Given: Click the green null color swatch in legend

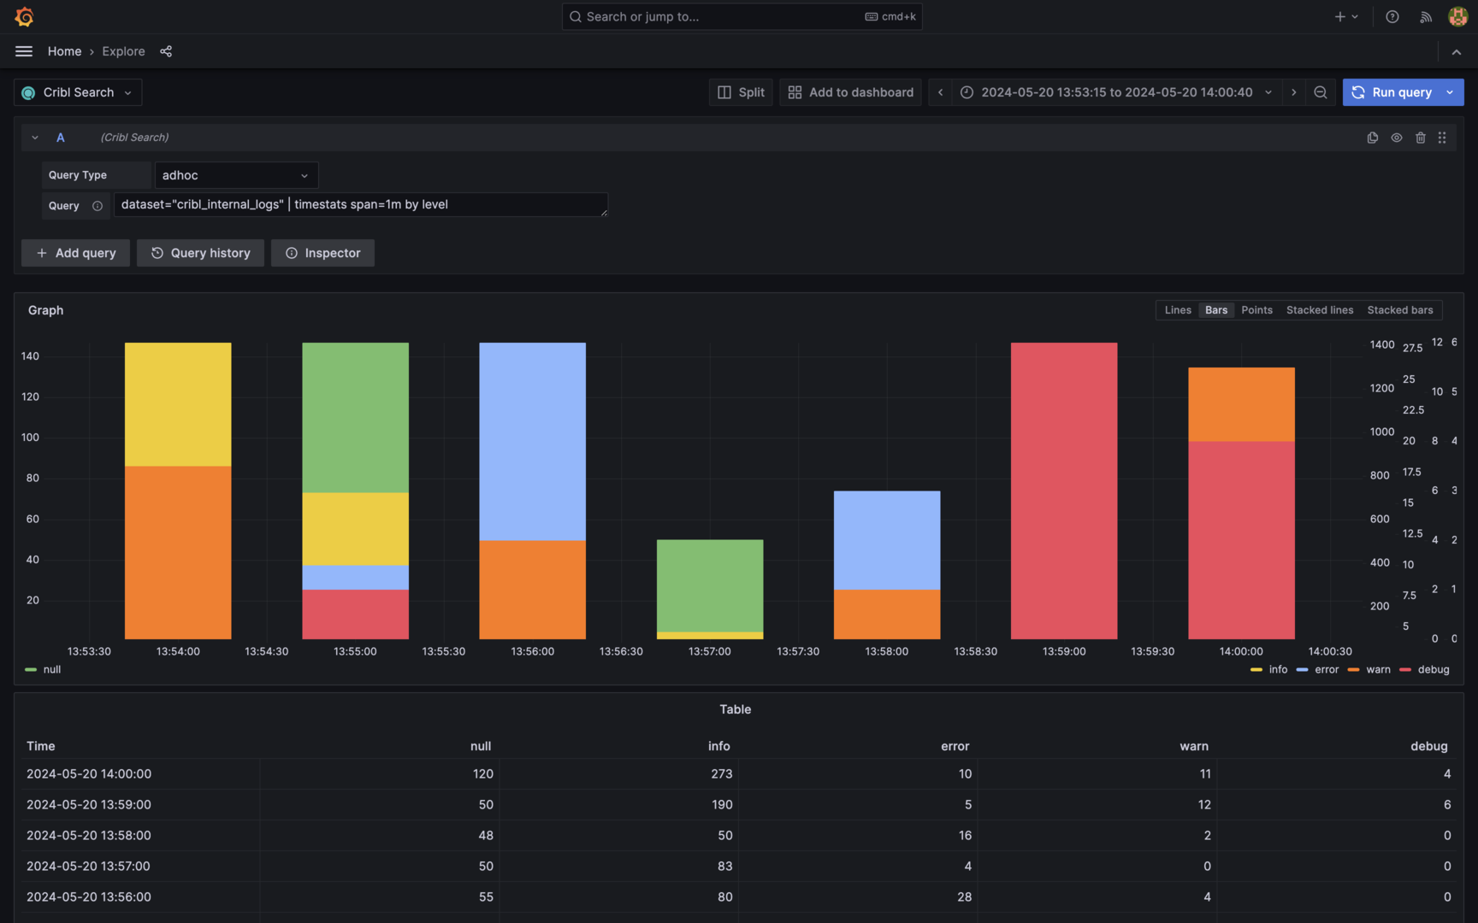Looking at the screenshot, I should (x=31, y=670).
